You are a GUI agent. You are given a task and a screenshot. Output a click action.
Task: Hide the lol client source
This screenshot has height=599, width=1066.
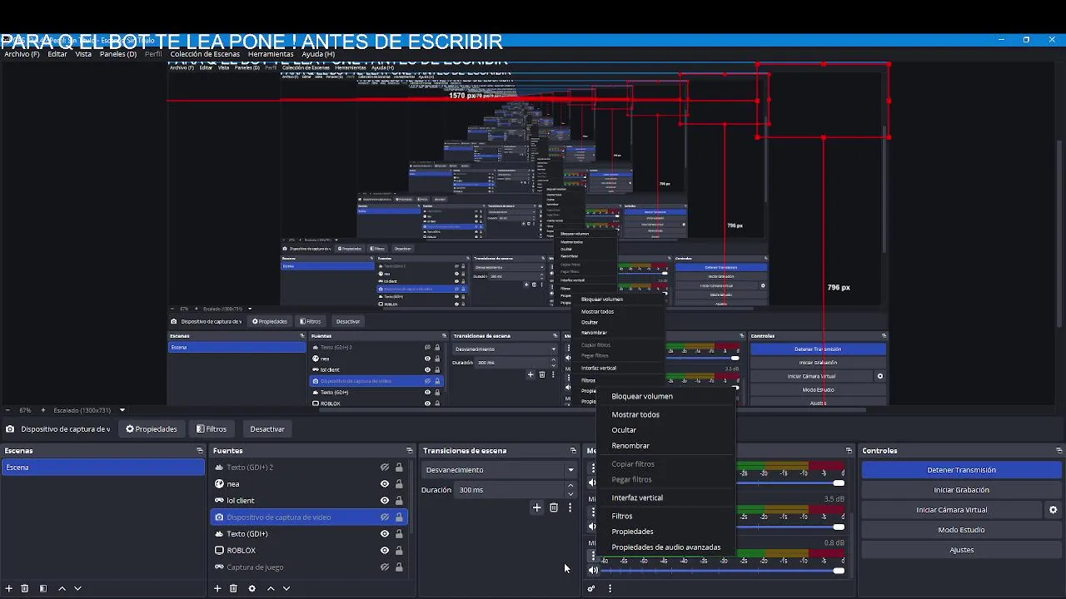point(385,501)
